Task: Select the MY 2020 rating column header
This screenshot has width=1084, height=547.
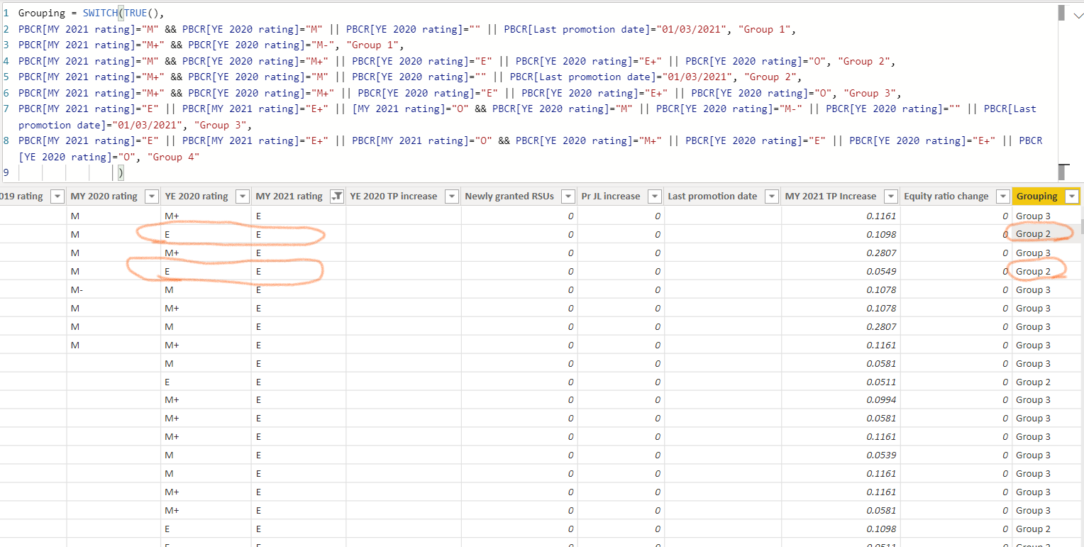Action: tap(104, 197)
